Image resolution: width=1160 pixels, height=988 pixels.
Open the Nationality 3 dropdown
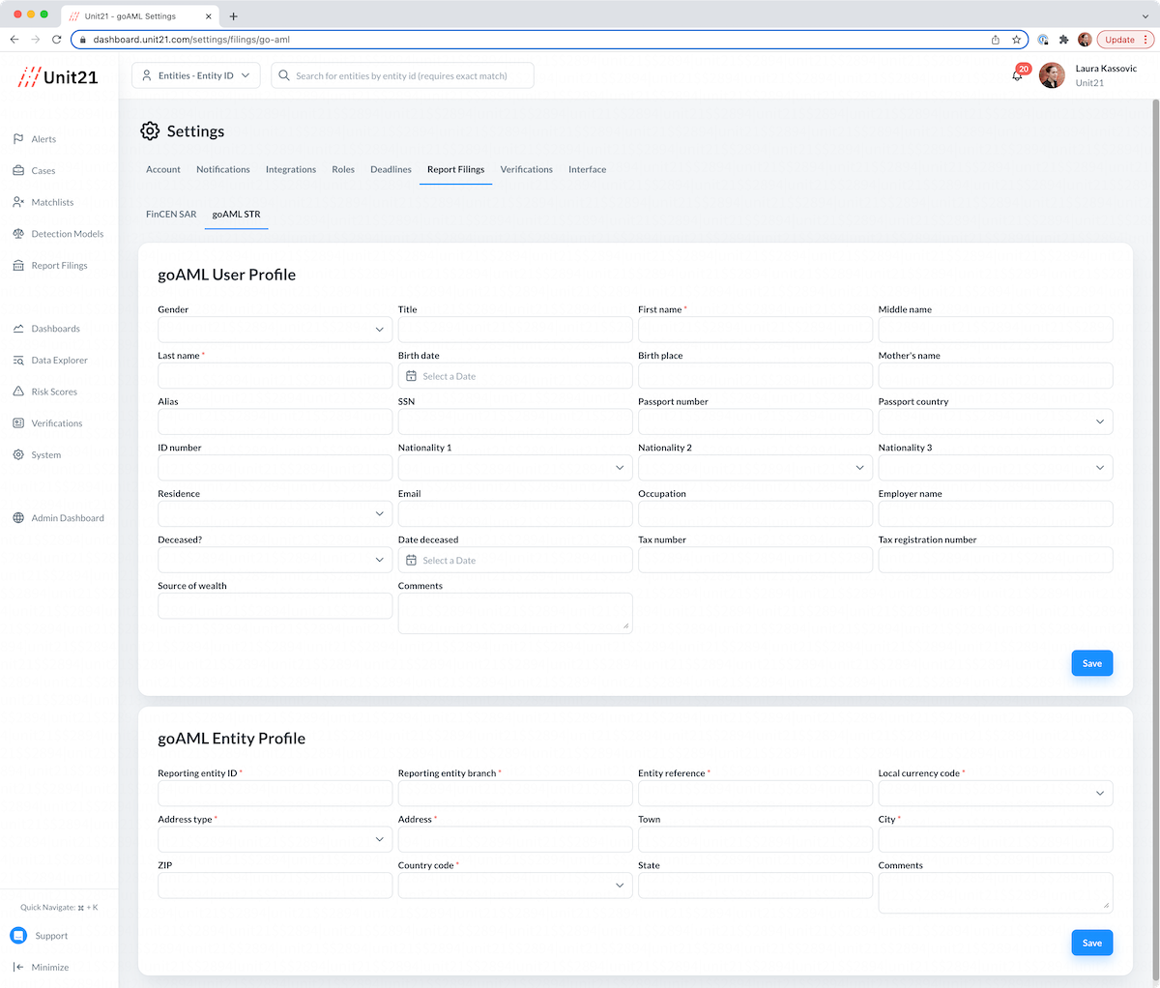(996, 468)
